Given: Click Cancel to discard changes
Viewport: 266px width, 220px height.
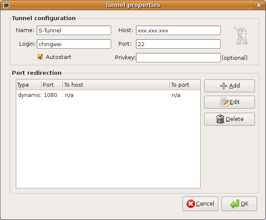Looking at the screenshot, I should (x=200, y=204).
